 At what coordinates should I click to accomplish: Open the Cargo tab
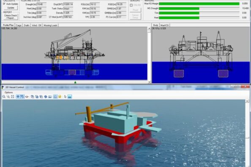19,25
